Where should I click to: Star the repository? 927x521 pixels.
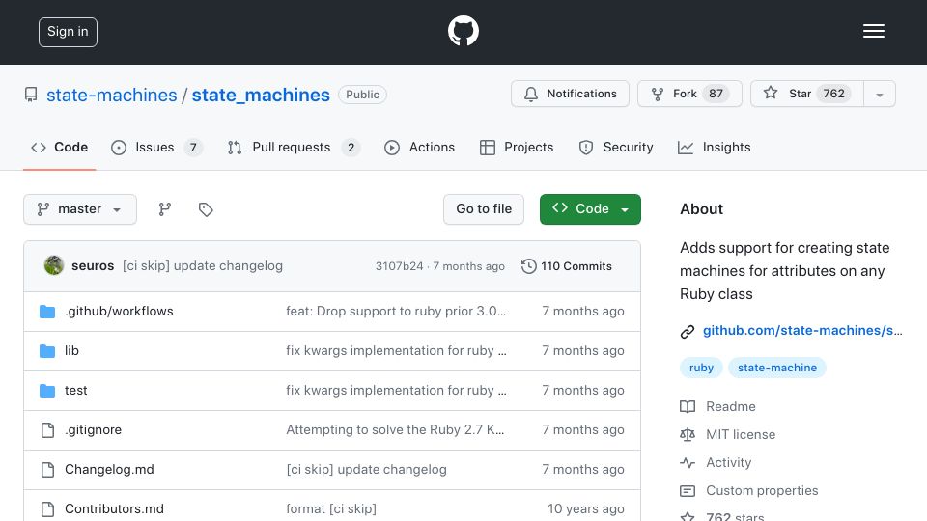806,94
